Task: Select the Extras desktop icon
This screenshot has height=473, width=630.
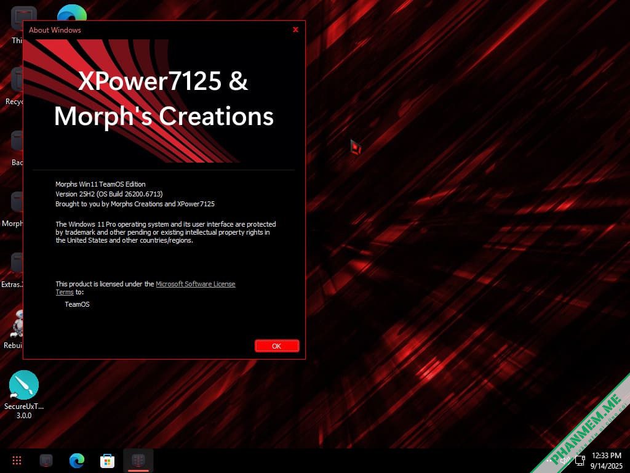Action: 13,270
